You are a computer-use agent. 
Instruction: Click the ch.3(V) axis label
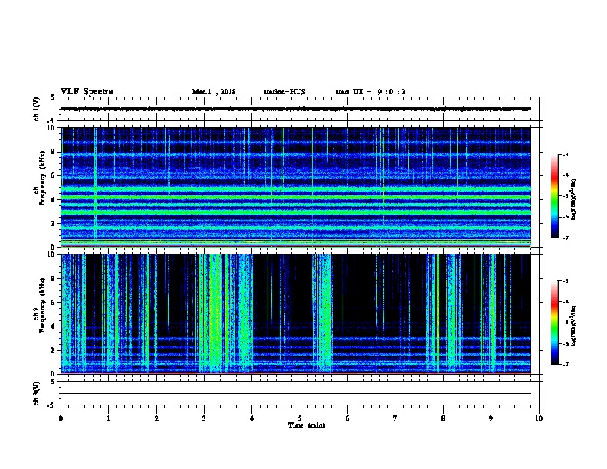[37, 393]
